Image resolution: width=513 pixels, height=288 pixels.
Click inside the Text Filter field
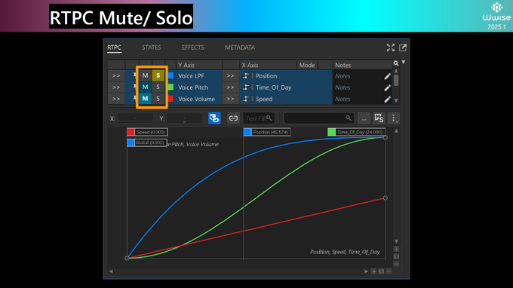click(x=259, y=118)
